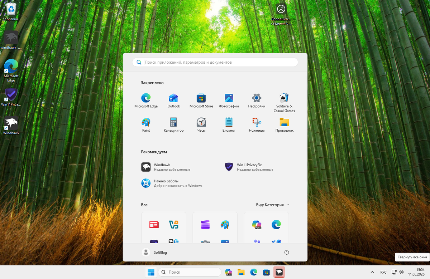Screen dimensions: 430x279
Task: Launch the Калькулятор app
Action: point(174,125)
